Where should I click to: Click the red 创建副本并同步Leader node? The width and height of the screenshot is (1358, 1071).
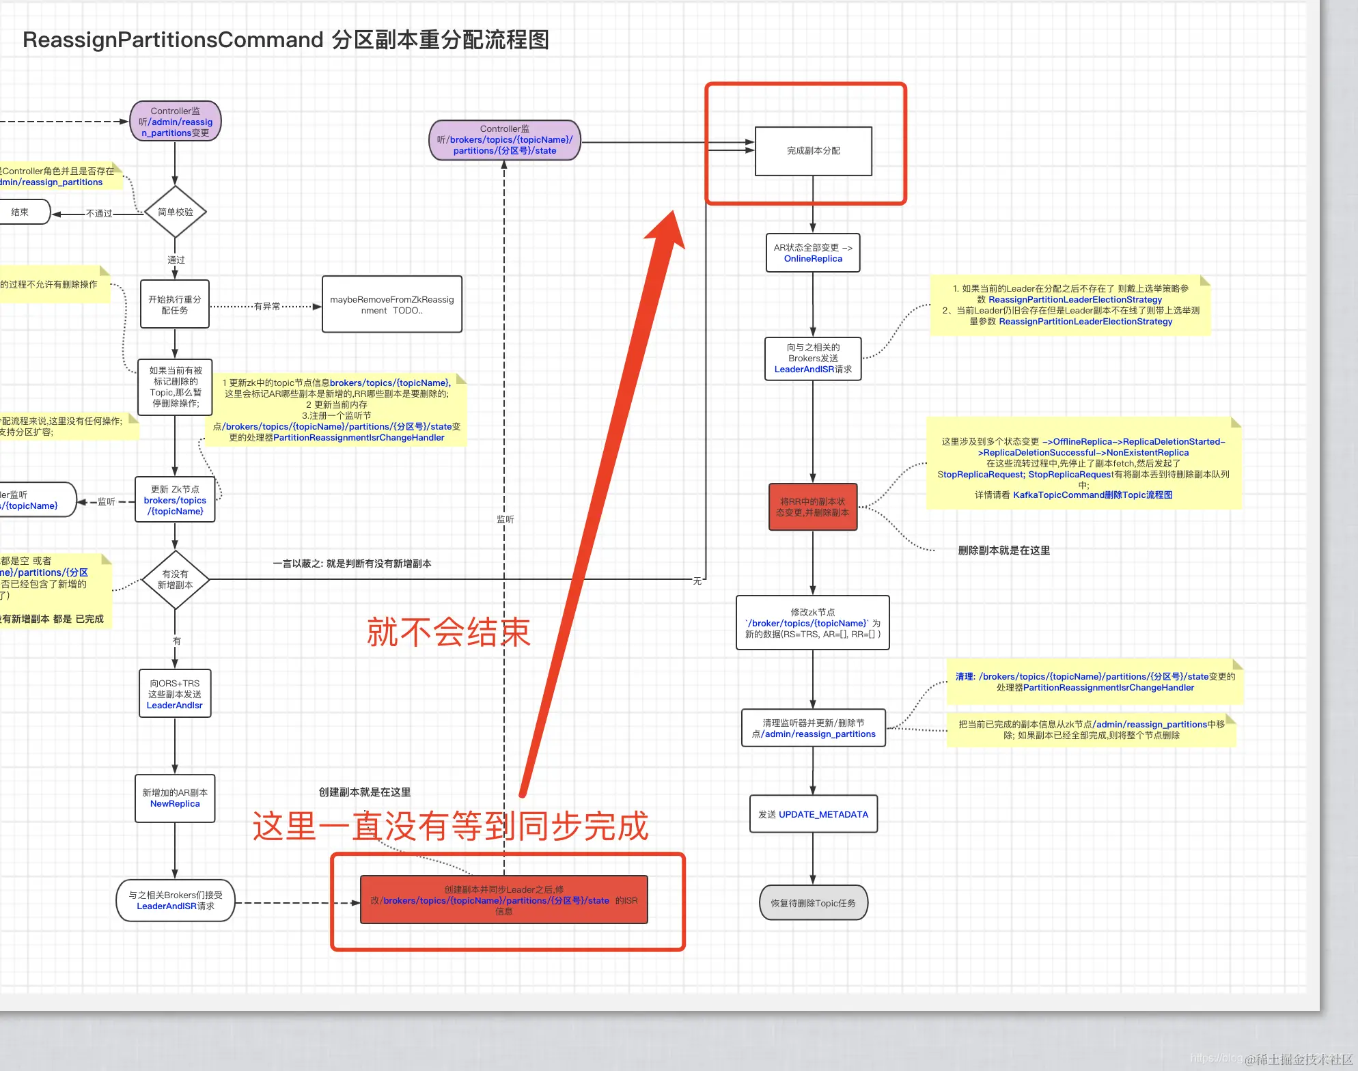pos(503,900)
